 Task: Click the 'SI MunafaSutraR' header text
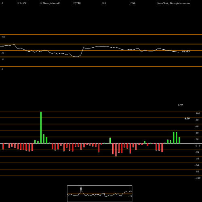click(x=50, y=3)
